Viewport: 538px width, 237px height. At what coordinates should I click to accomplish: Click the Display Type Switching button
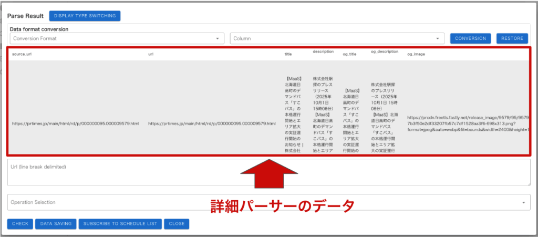click(85, 16)
